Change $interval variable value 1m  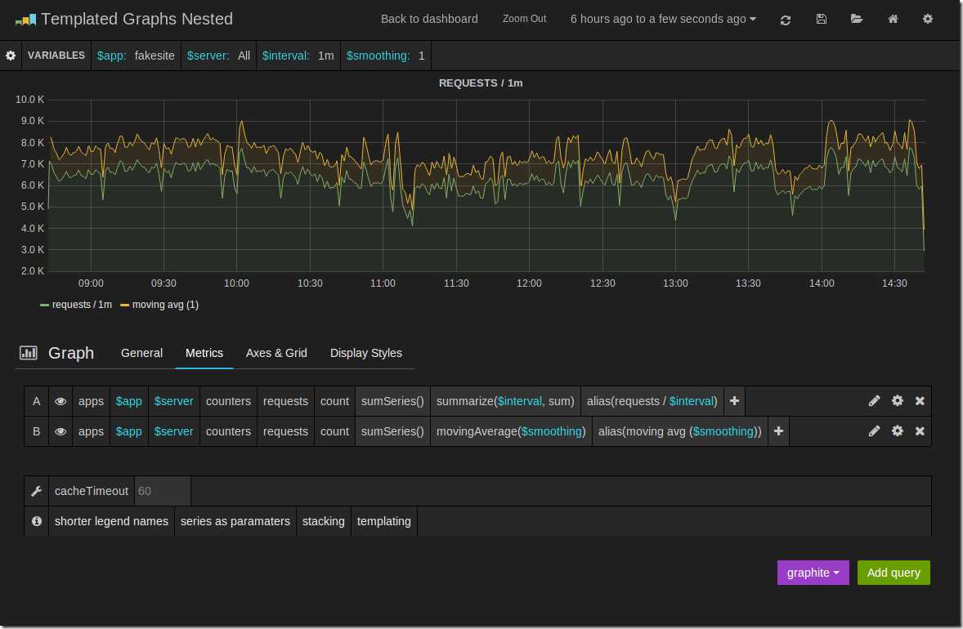[x=325, y=56]
